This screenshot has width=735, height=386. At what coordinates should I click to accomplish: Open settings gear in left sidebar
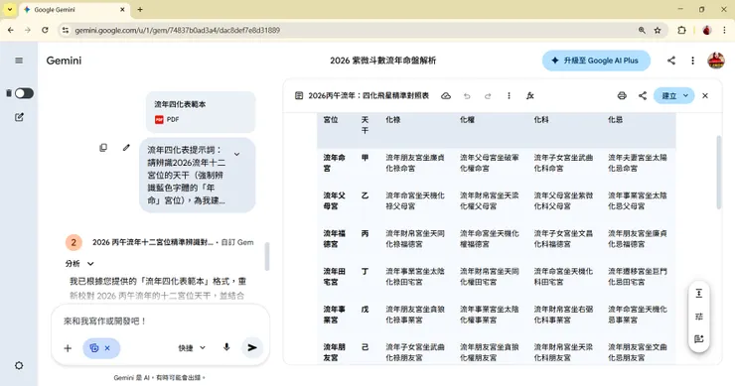pyautogui.click(x=19, y=365)
